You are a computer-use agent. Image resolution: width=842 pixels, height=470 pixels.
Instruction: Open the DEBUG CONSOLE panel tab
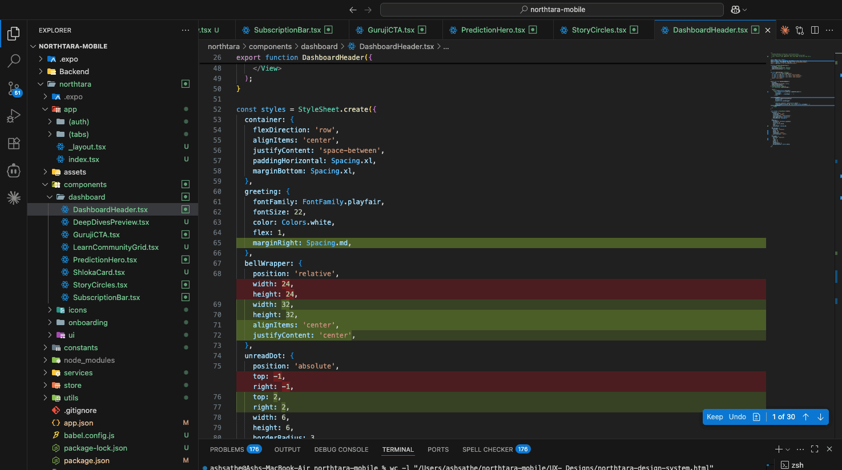(341, 449)
